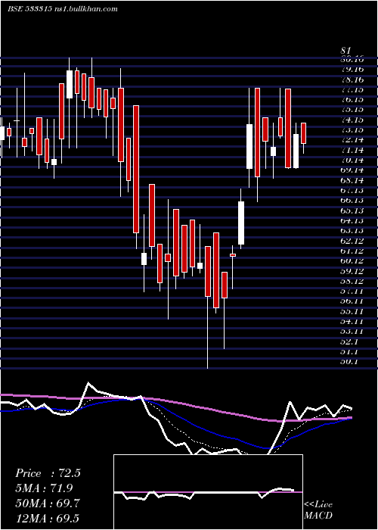
Task: Click the 68.14 axis label
Action: tap(352, 180)
